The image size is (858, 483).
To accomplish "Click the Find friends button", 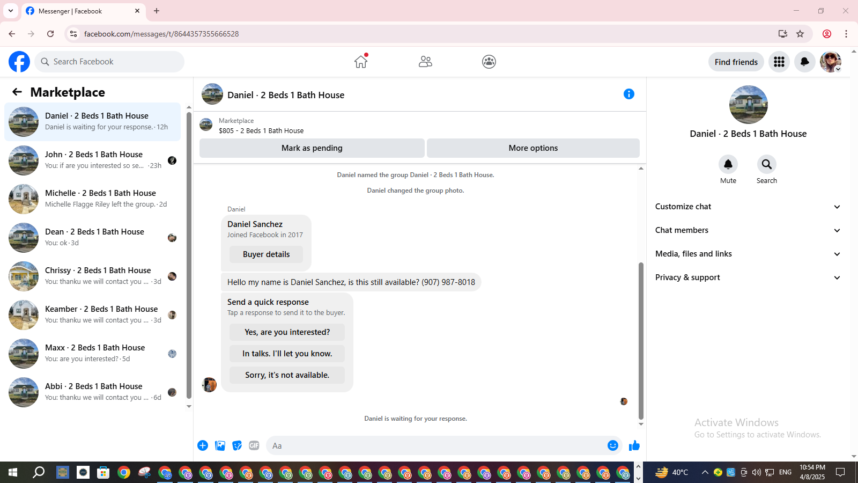I will pos(736,62).
